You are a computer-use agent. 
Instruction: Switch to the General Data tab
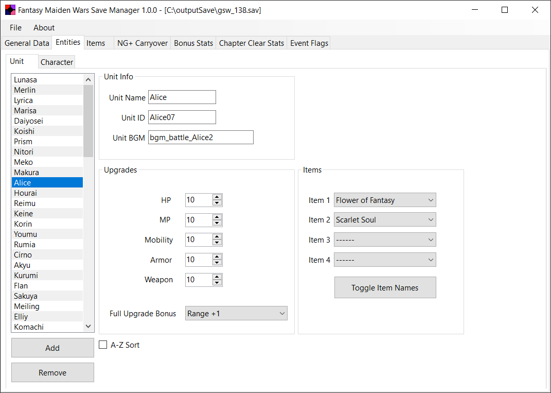click(x=27, y=43)
